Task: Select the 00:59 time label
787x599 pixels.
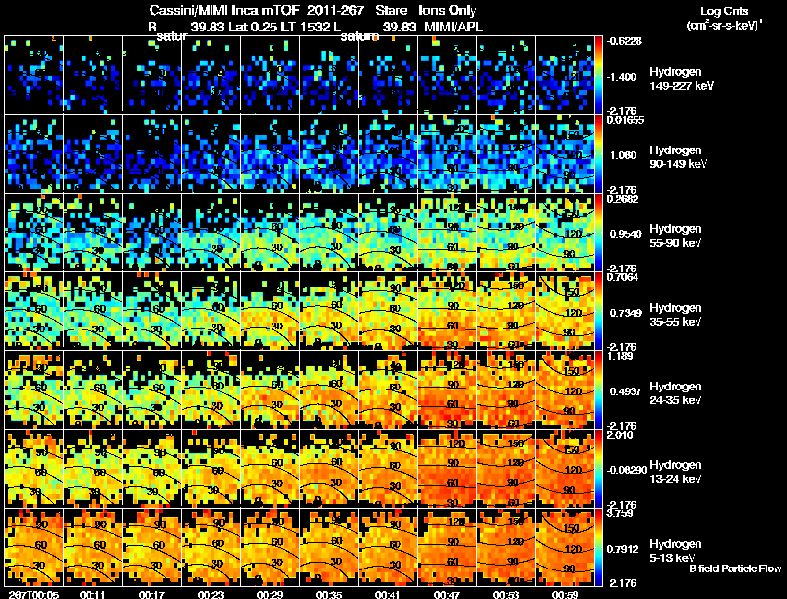Action: click(x=567, y=594)
